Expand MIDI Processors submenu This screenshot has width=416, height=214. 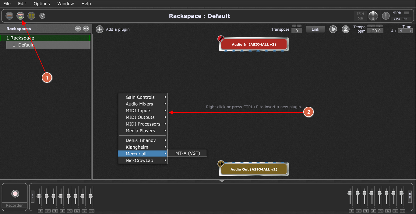coord(143,124)
